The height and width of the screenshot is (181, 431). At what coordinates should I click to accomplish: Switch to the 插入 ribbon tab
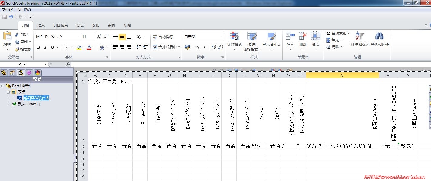click(x=41, y=25)
